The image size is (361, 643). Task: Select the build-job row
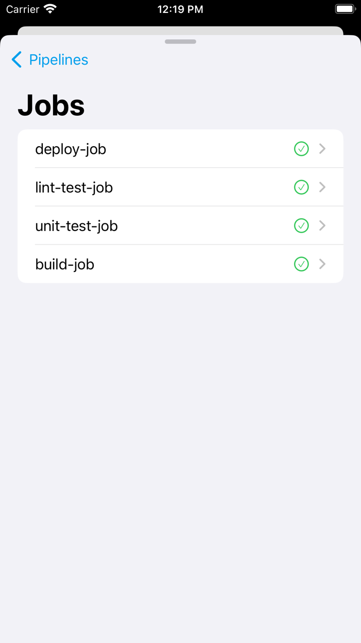155,264
